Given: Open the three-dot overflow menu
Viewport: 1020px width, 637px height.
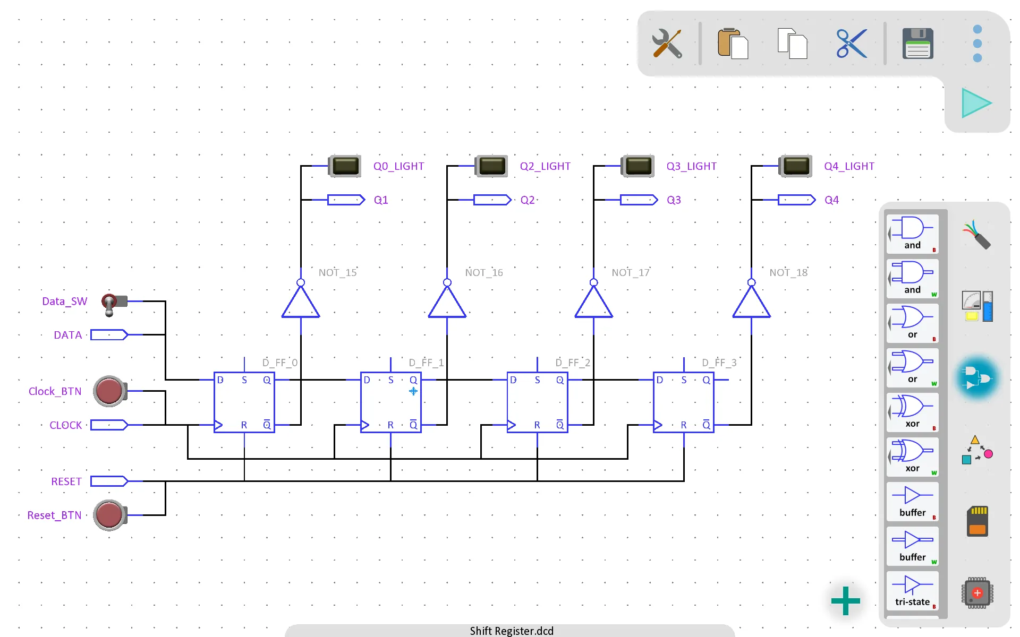Looking at the screenshot, I should (x=977, y=44).
